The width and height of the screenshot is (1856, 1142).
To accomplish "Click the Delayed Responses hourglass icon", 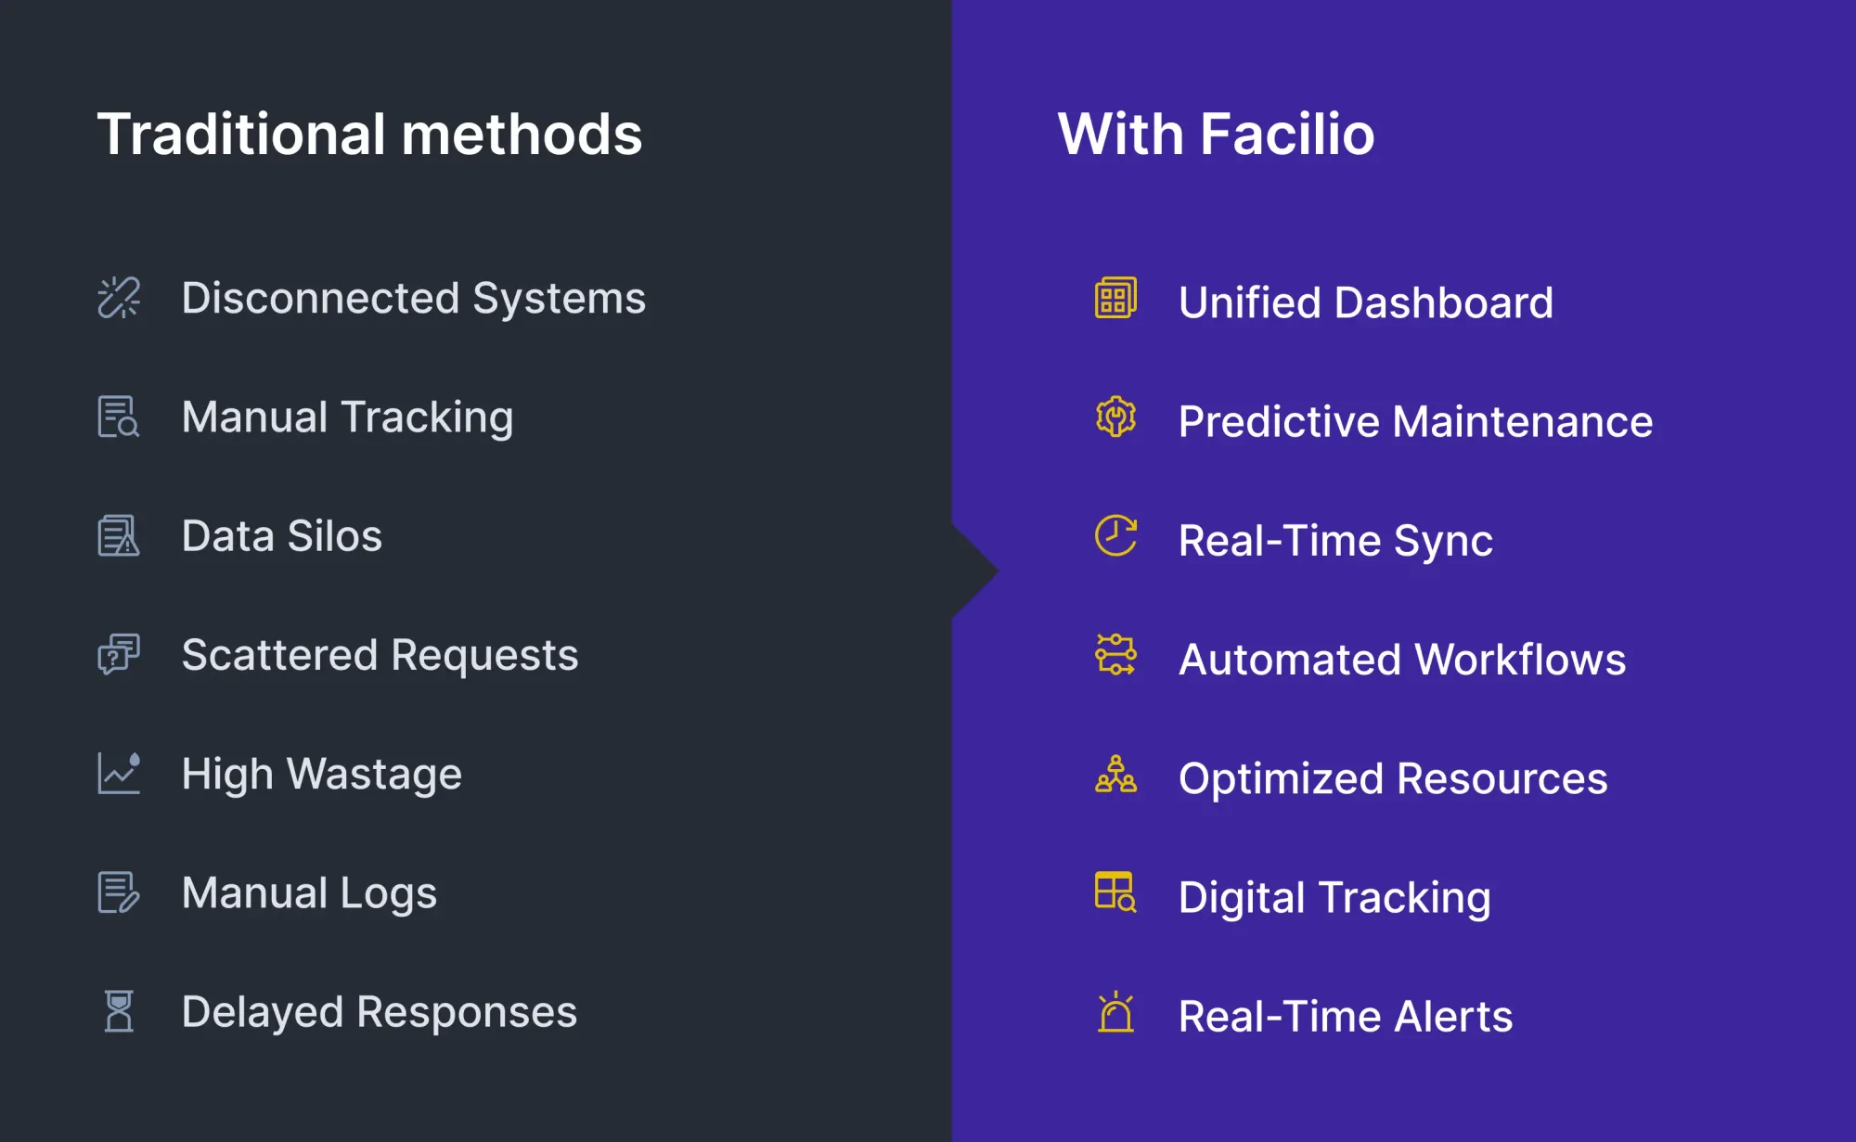I will (119, 1011).
